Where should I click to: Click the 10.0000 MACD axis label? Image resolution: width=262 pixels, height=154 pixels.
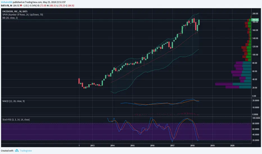click(x=255, y=108)
